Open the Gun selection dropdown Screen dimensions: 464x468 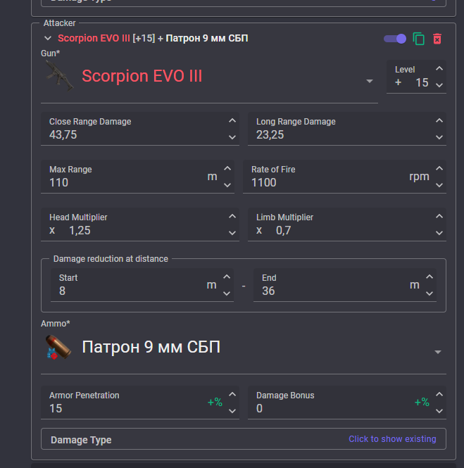(370, 81)
